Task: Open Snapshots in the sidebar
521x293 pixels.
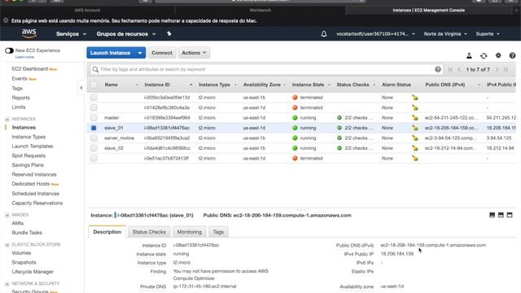Action: (24, 262)
